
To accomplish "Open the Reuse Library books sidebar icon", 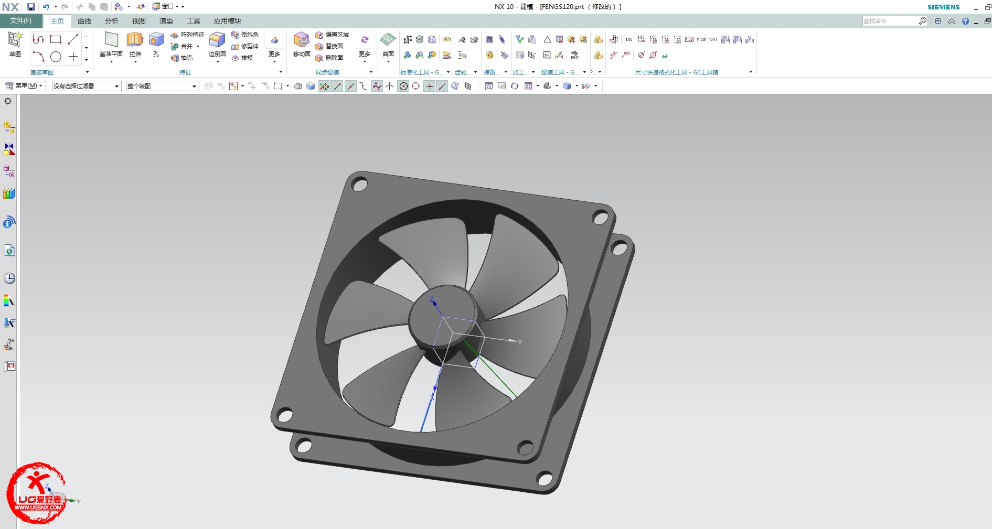I will click(9, 194).
